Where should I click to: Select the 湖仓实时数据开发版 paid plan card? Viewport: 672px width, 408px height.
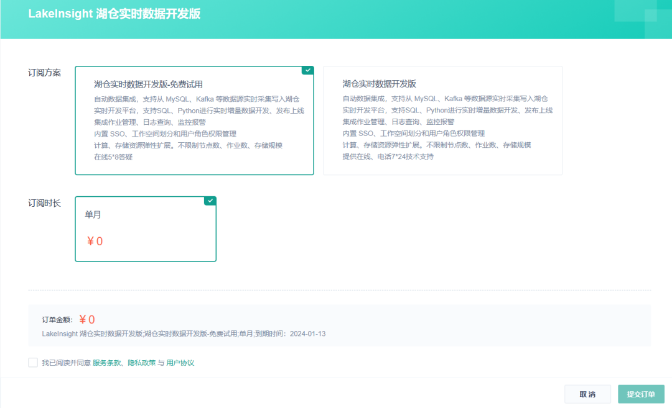pos(443,120)
